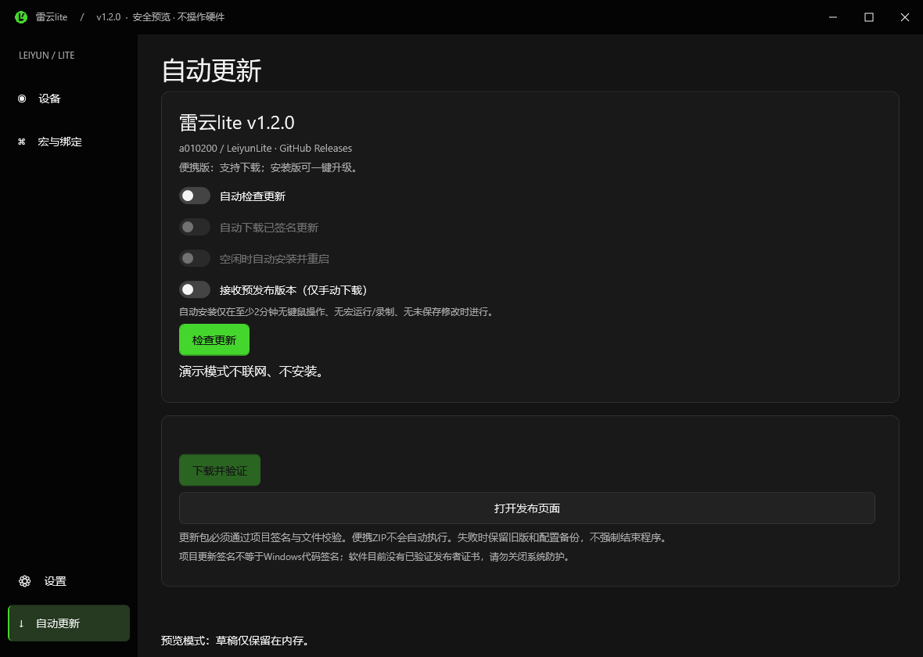Click LEIYUN / LITE sidebar label
Image resolution: width=923 pixels, height=657 pixels.
46,56
